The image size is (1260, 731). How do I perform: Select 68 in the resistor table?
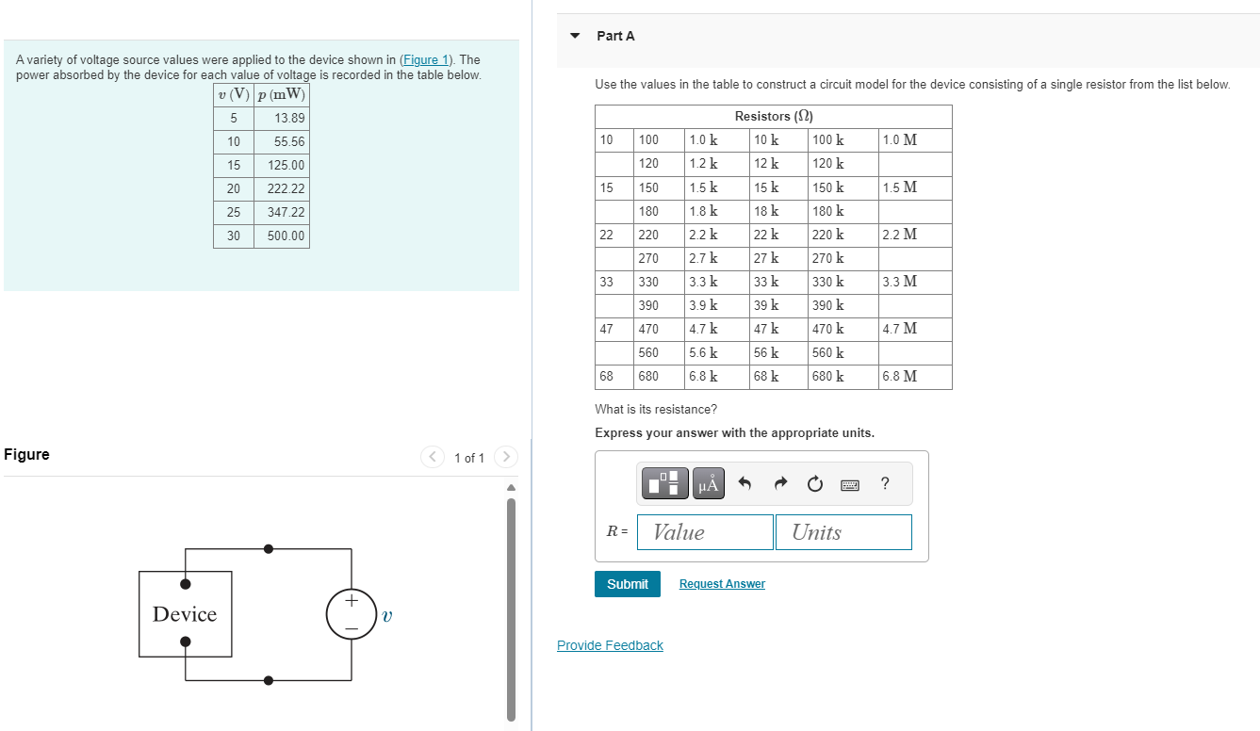(x=608, y=376)
